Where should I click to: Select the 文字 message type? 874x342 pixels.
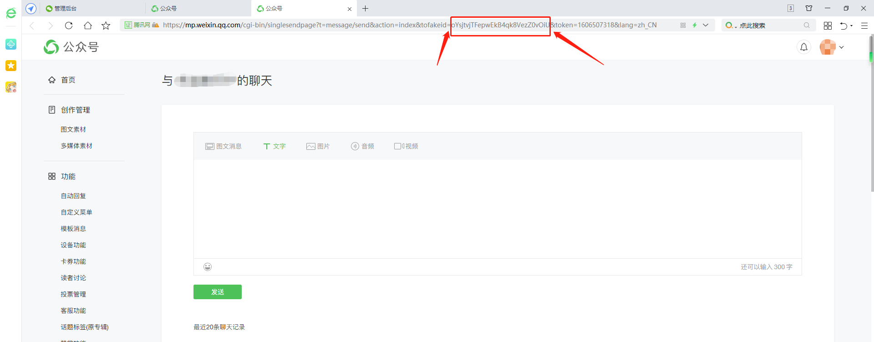coord(274,146)
